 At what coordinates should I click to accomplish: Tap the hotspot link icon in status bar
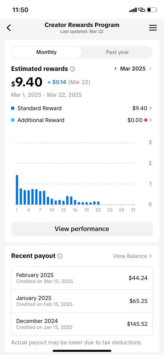(x=142, y=10)
